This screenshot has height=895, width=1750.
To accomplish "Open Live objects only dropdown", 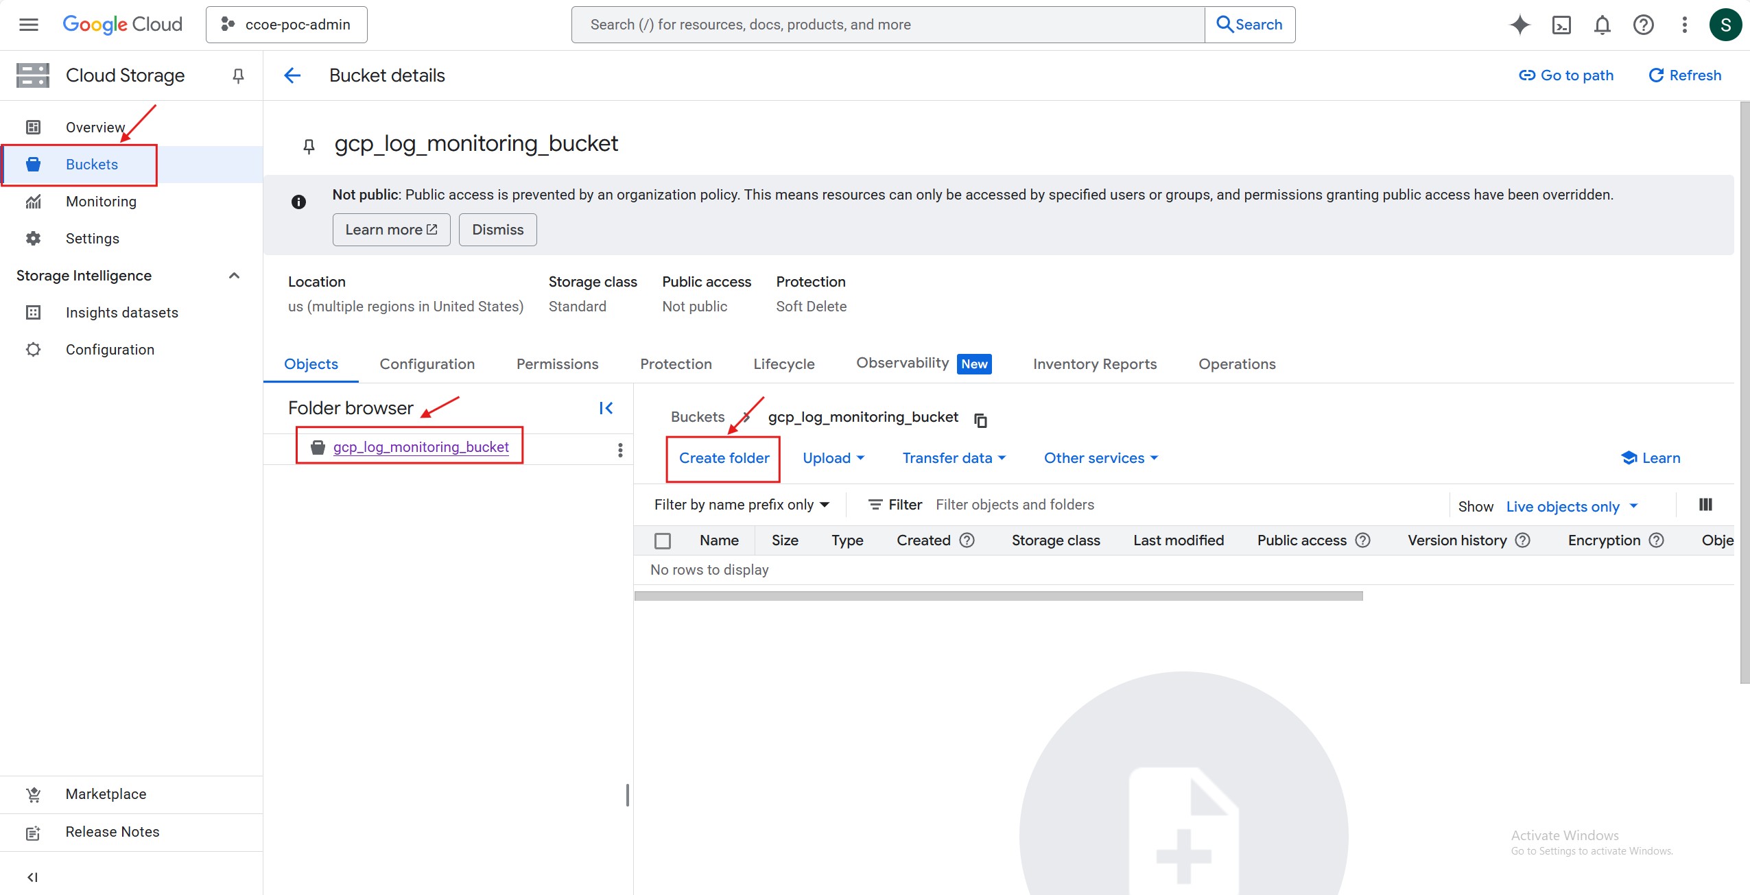I will click(x=1572, y=506).
